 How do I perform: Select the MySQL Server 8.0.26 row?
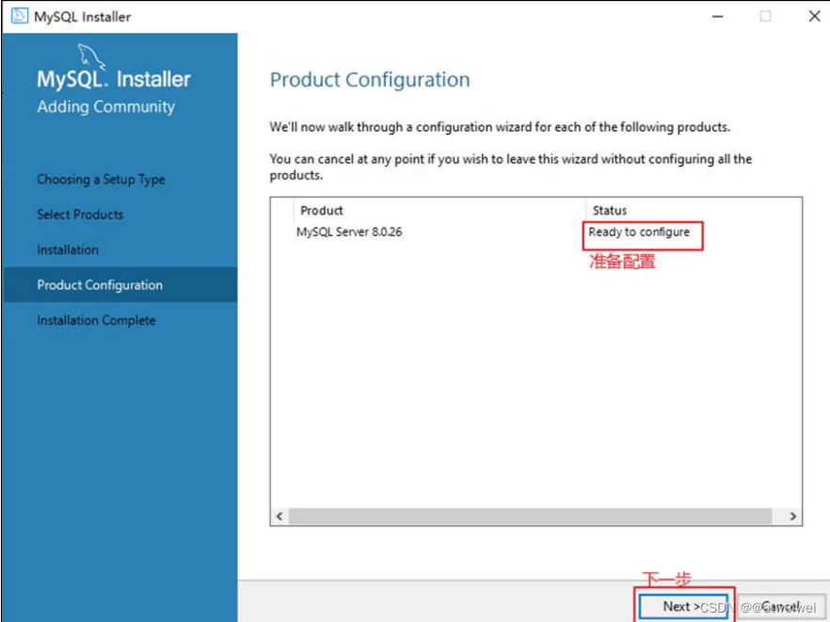point(535,231)
